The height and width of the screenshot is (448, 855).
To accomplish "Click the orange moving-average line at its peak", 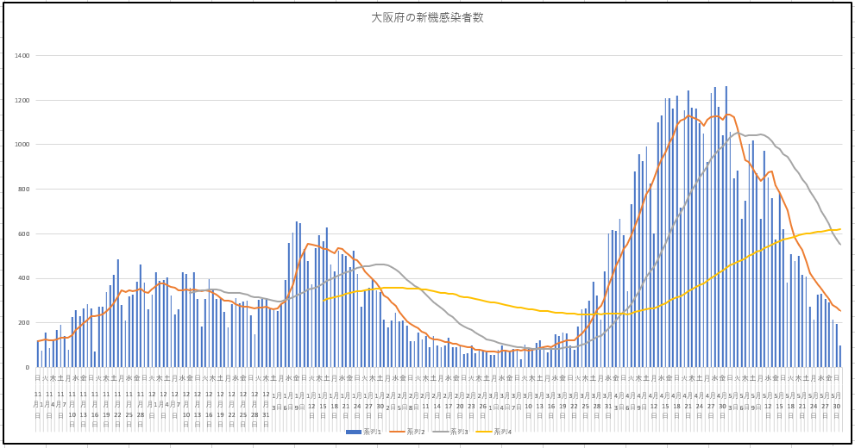I will pos(728,115).
